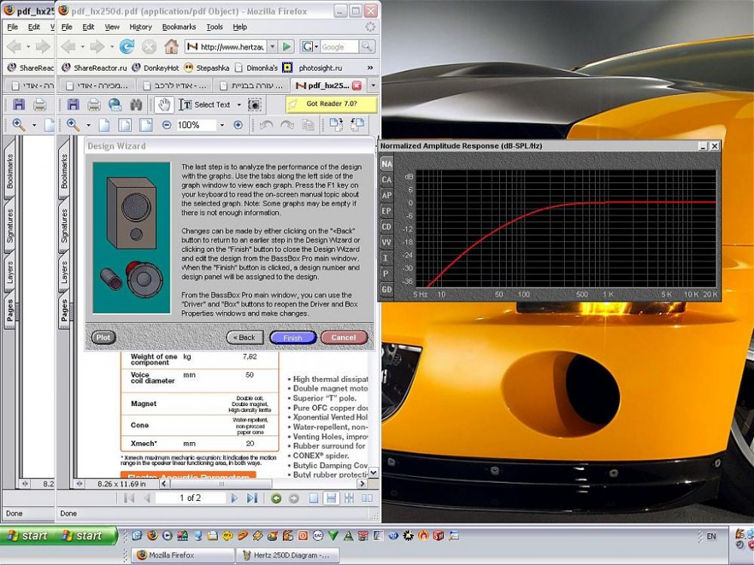
Task: Open Forward history dropdown in front window
Action: (x=112, y=47)
